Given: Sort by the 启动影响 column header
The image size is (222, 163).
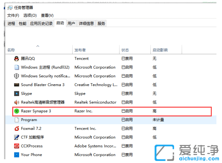Looking at the screenshot, I should [160, 50].
